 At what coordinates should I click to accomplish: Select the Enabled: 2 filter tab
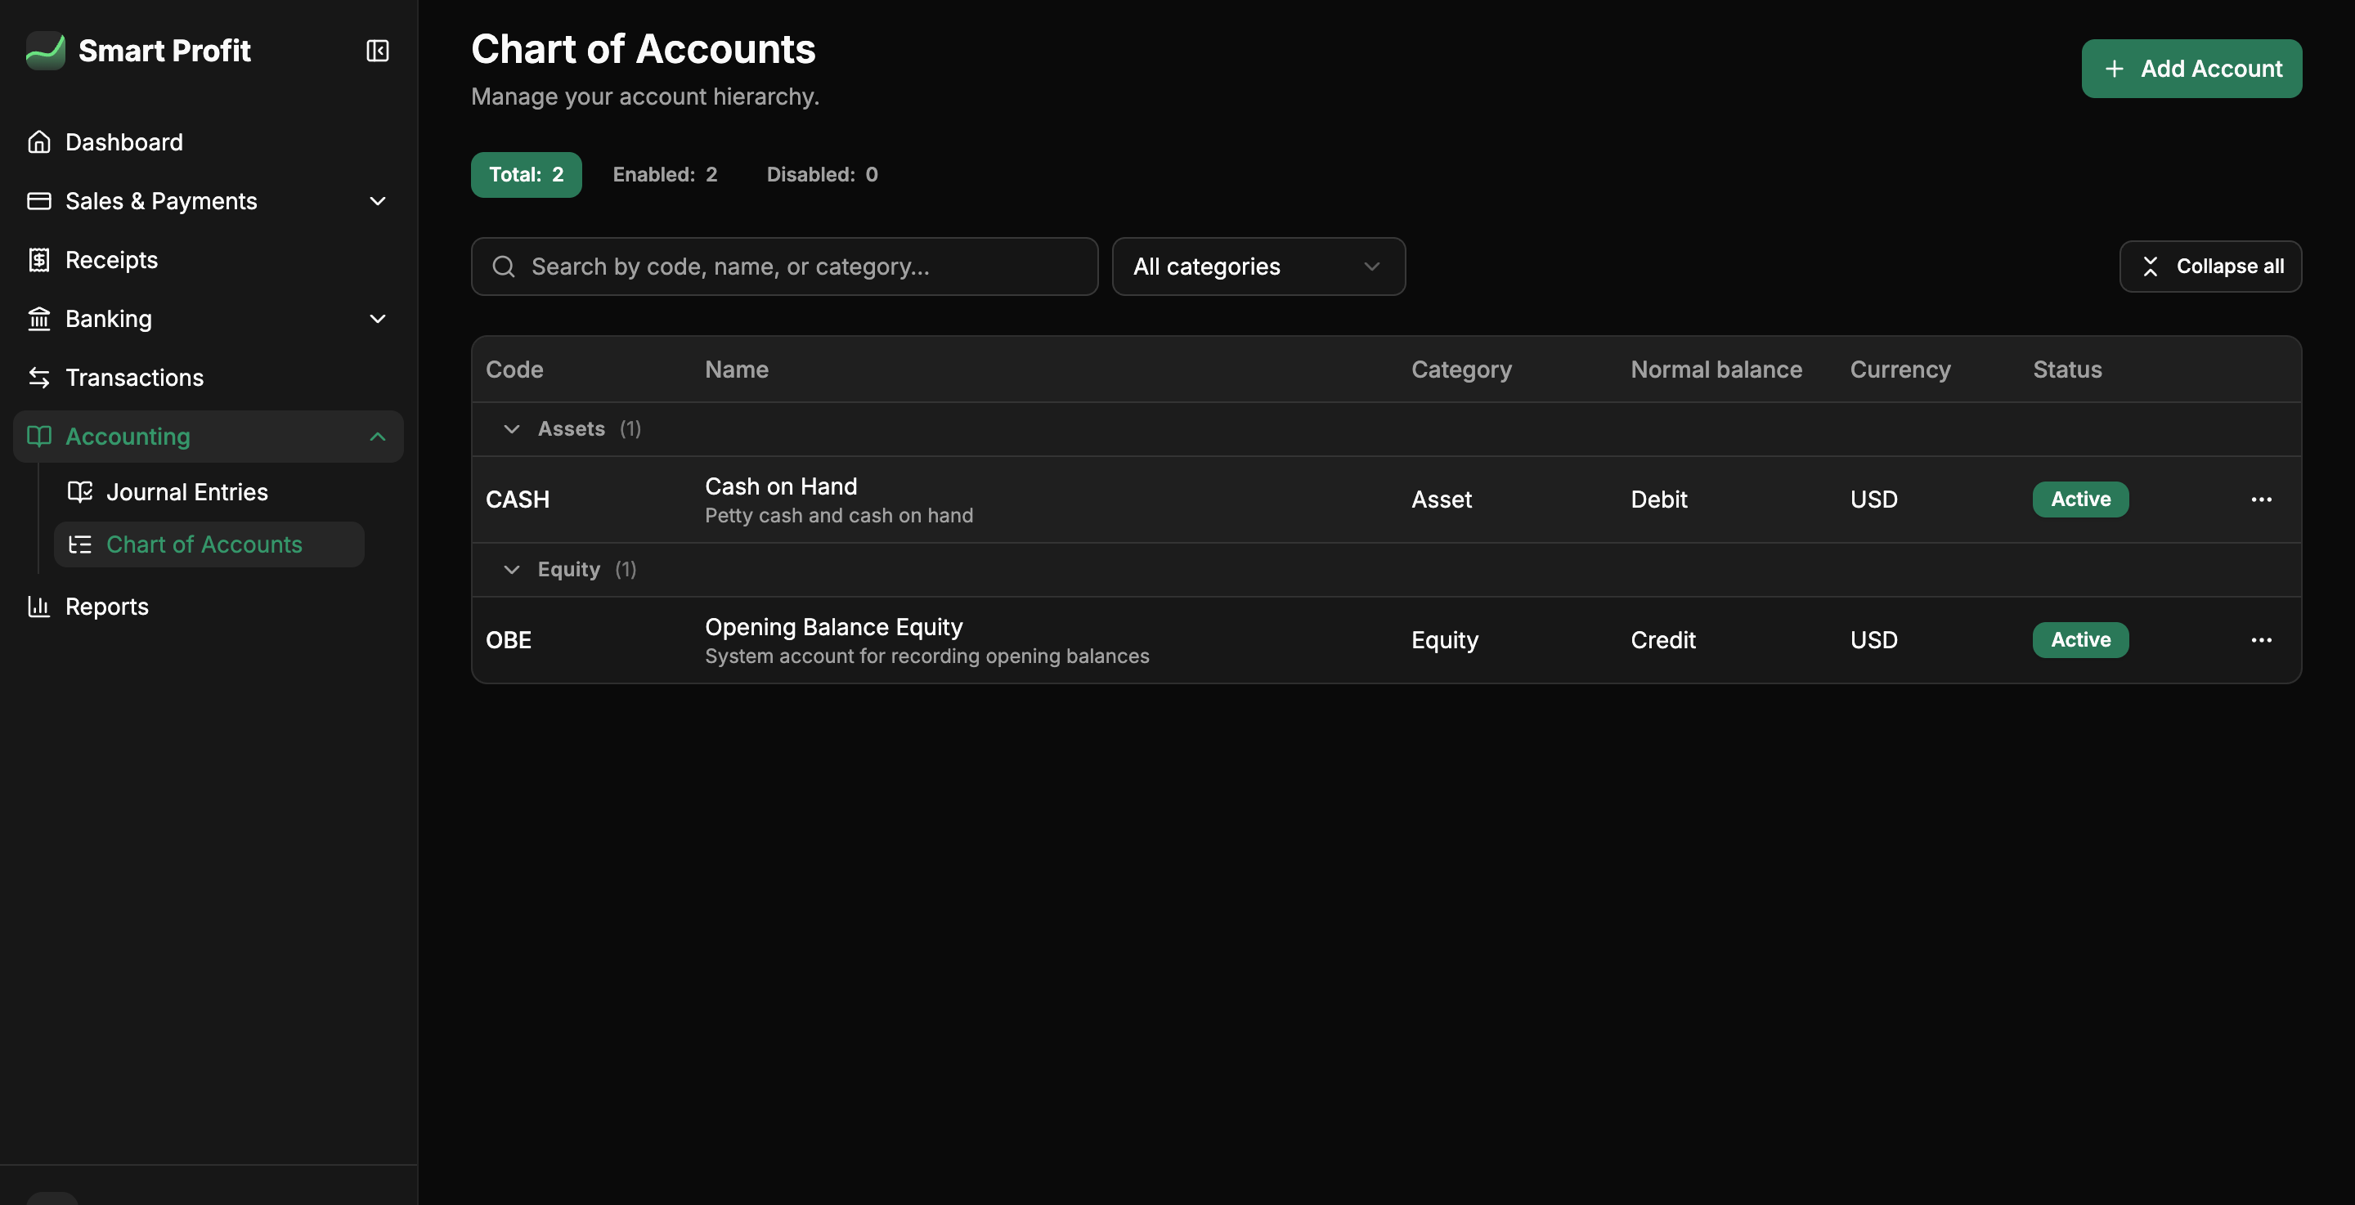tap(665, 175)
